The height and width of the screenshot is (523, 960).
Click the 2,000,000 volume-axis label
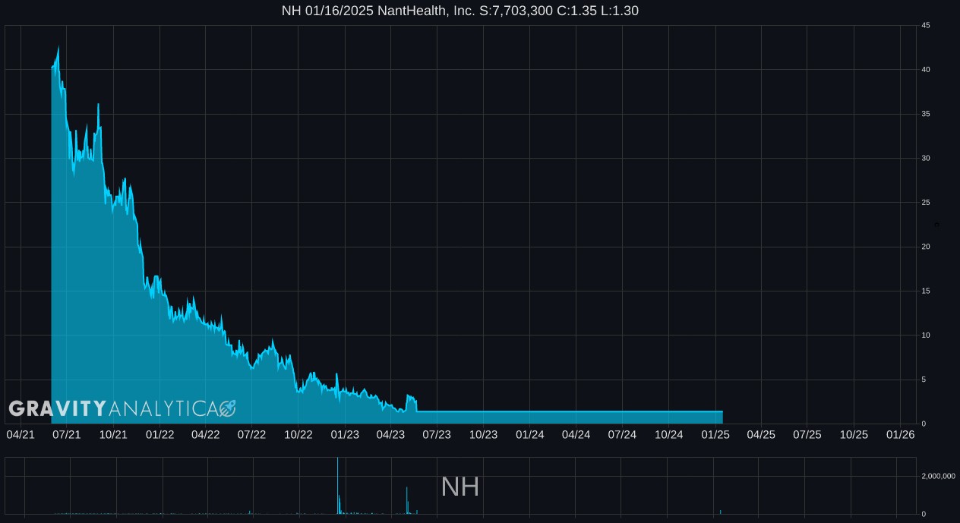[x=939, y=476]
